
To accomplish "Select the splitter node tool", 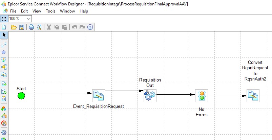I will pos(4,67).
